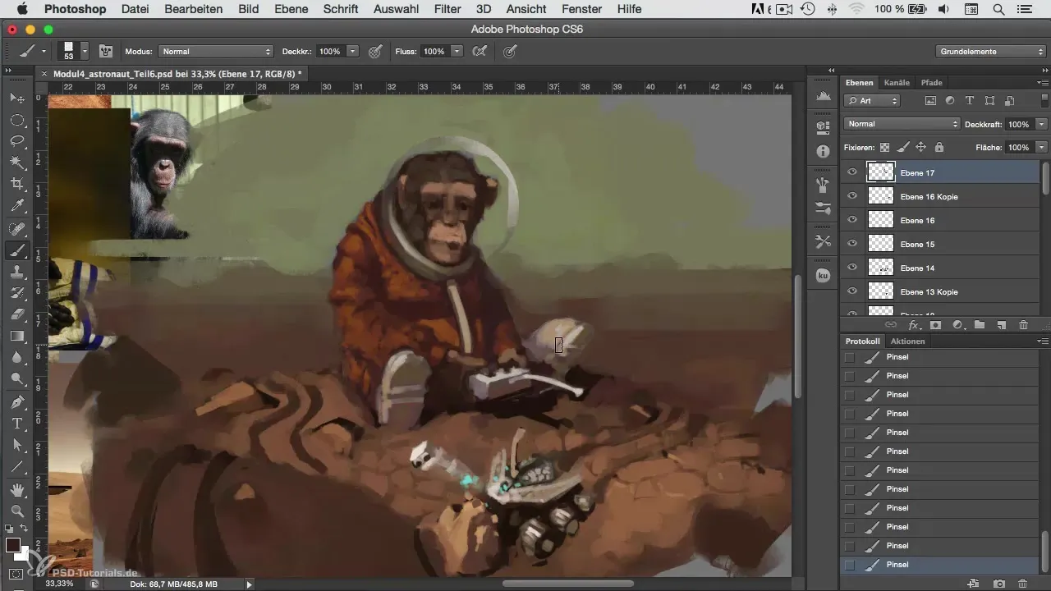This screenshot has width=1051, height=591.
Task: Toggle lock all for layer
Action: pos(939,147)
